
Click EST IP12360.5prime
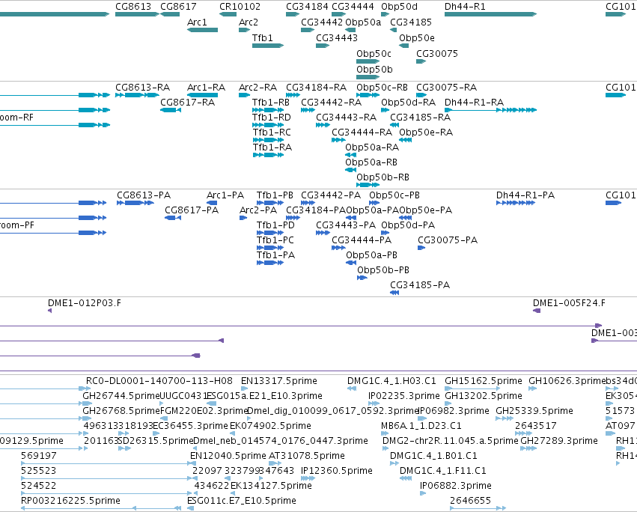pyautogui.click(x=336, y=472)
